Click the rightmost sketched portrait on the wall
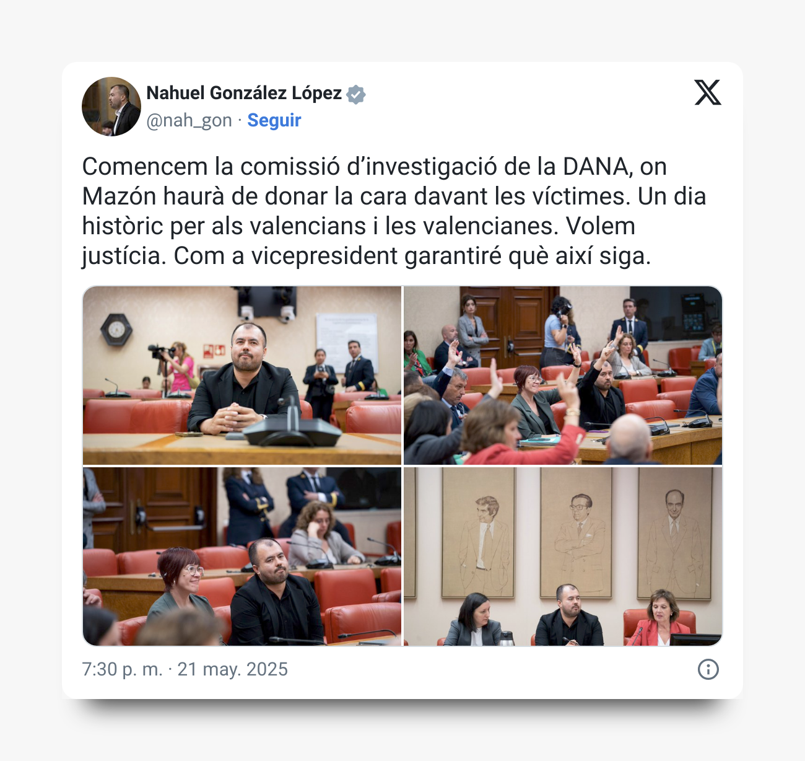Image resolution: width=805 pixels, height=761 pixels. 674,533
